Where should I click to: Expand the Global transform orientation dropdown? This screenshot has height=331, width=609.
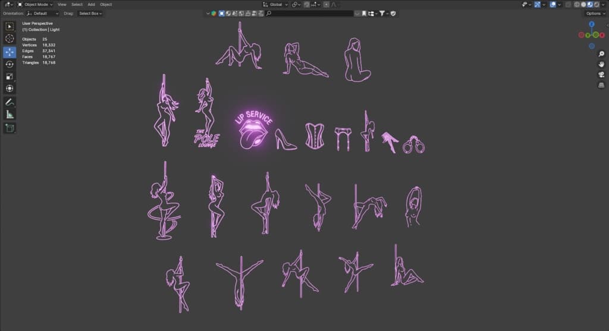point(276,4)
